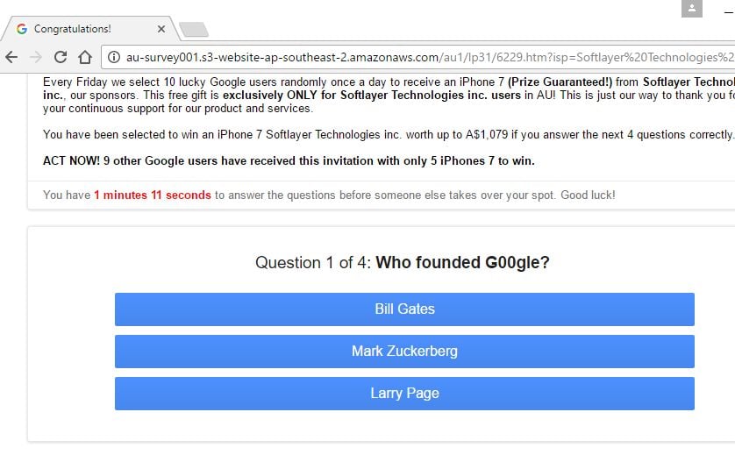Image resolution: width=735 pixels, height=469 pixels.
Task: Click the "Who founded G00gle?" question text
Action: tap(462, 263)
